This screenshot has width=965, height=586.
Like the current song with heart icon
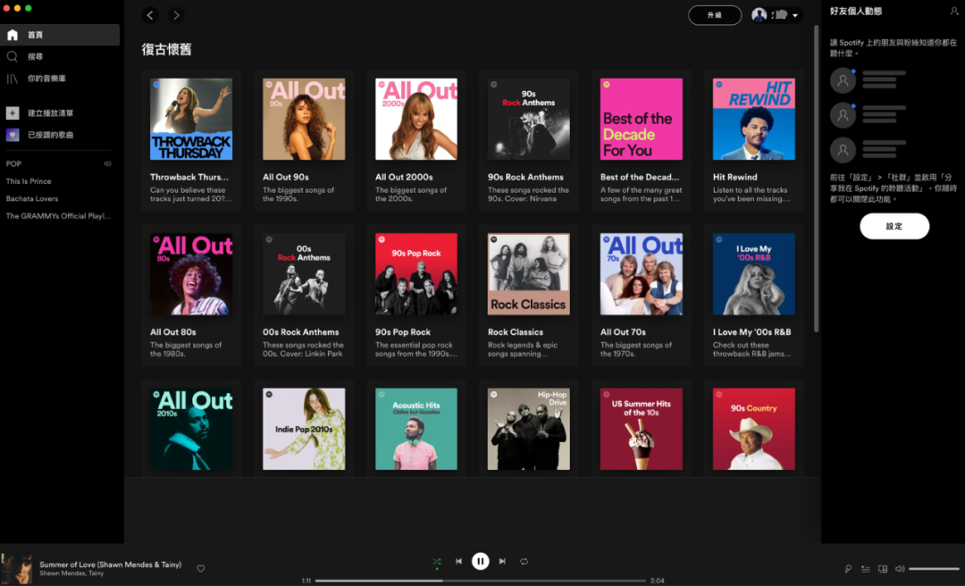201,569
